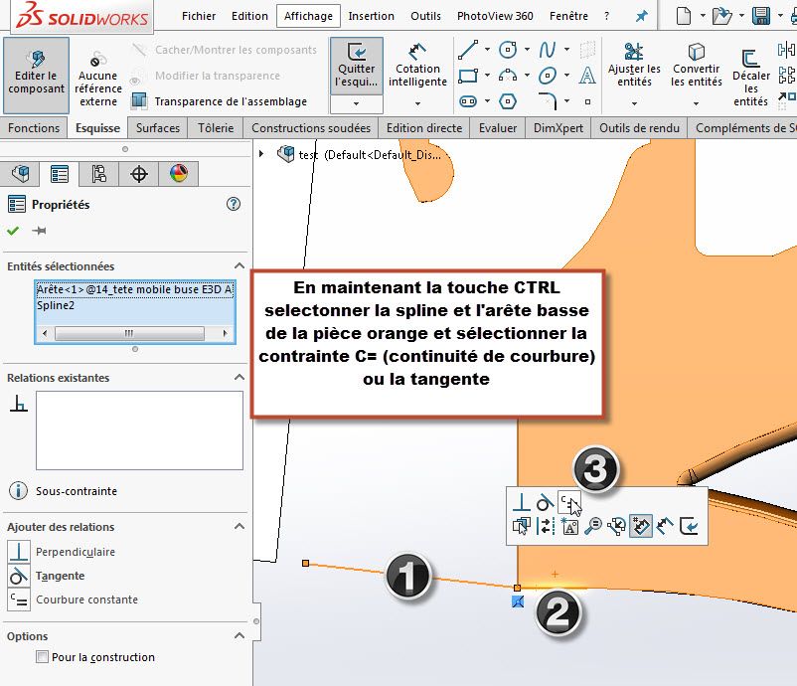This screenshot has width=797, height=686.
Task: Open dropdown under Quitter l'esquisse
Action: pos(356,103)
